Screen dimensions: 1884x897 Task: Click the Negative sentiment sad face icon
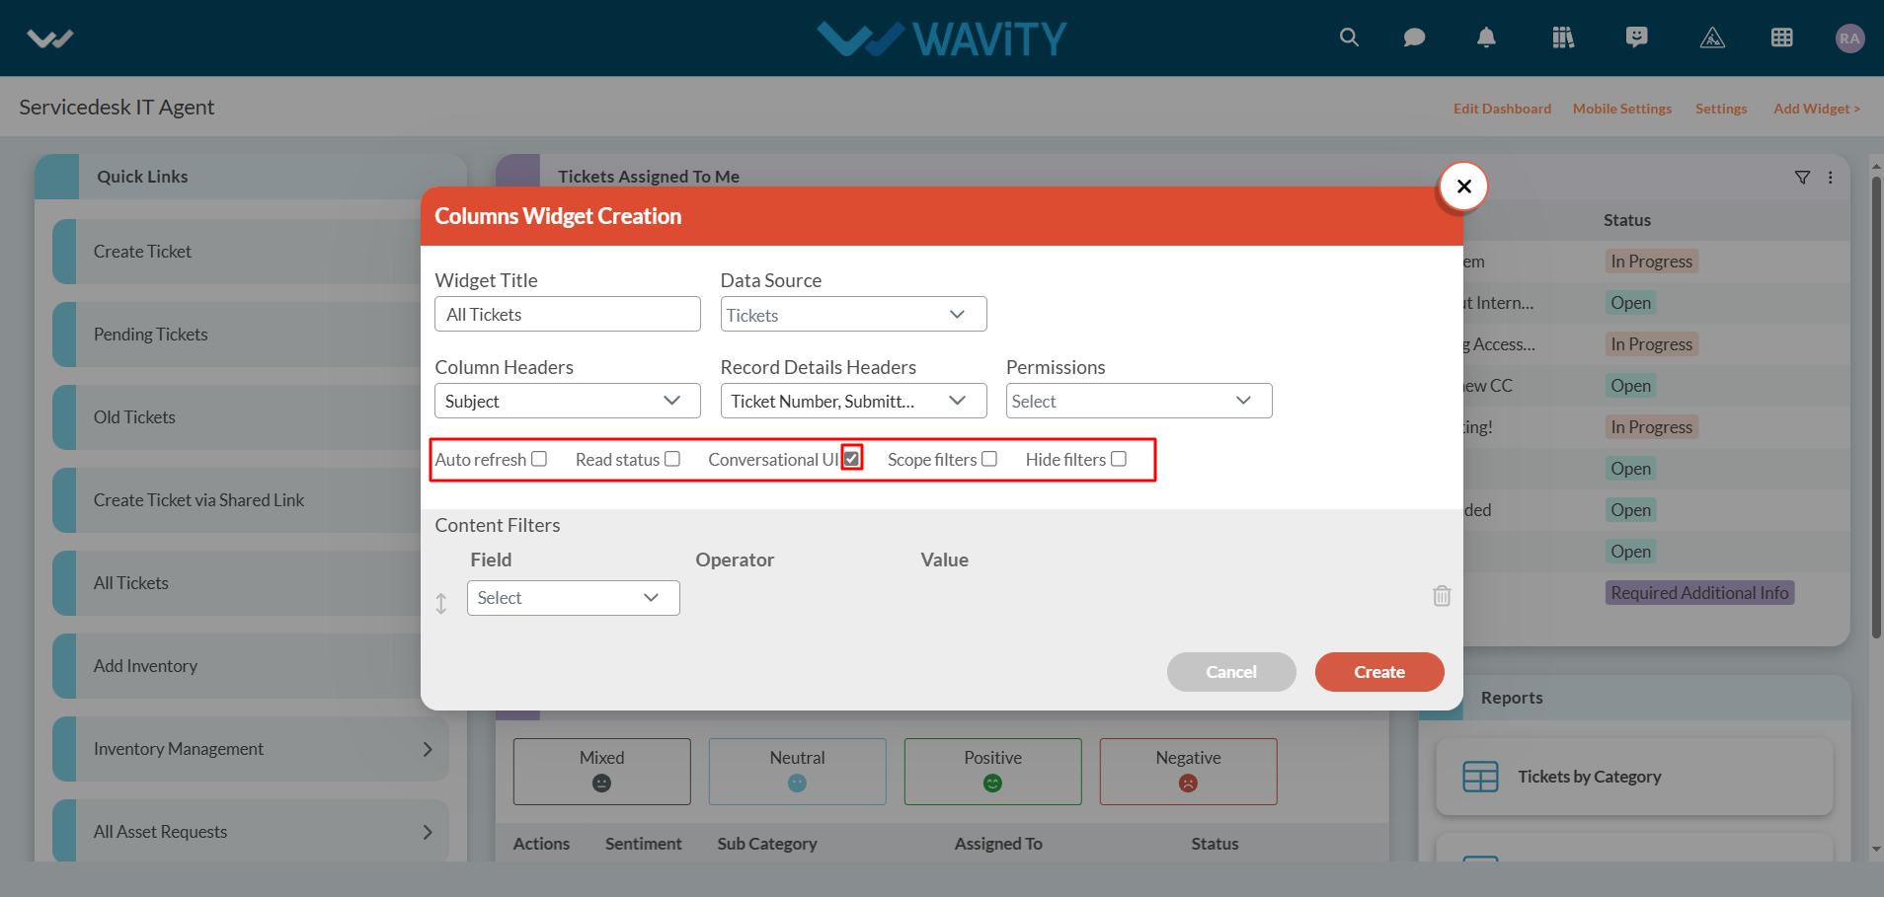[x=1188, y=783]
